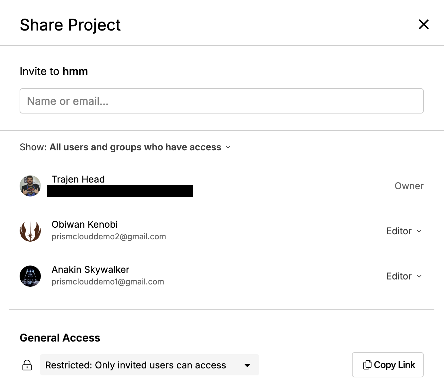Click the prismclouddemo1@gmail.com email address

pyautogui.click(x=108, y=282)
